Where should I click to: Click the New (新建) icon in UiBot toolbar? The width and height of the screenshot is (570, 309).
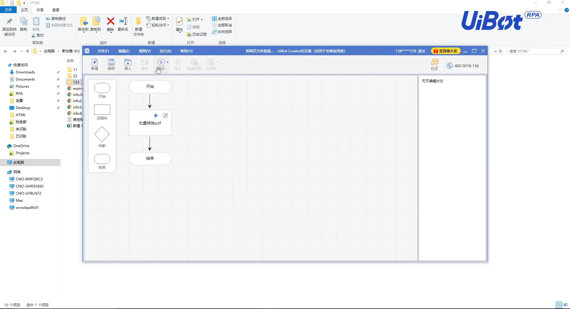pos(94,62)
